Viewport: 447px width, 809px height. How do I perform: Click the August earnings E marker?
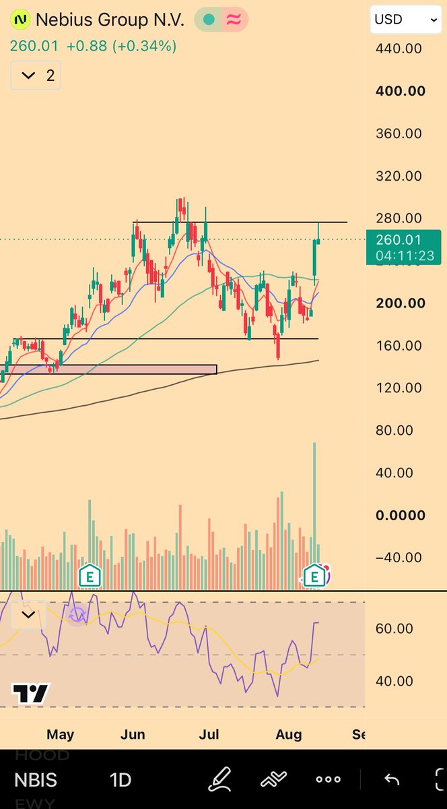coord(314,576)
